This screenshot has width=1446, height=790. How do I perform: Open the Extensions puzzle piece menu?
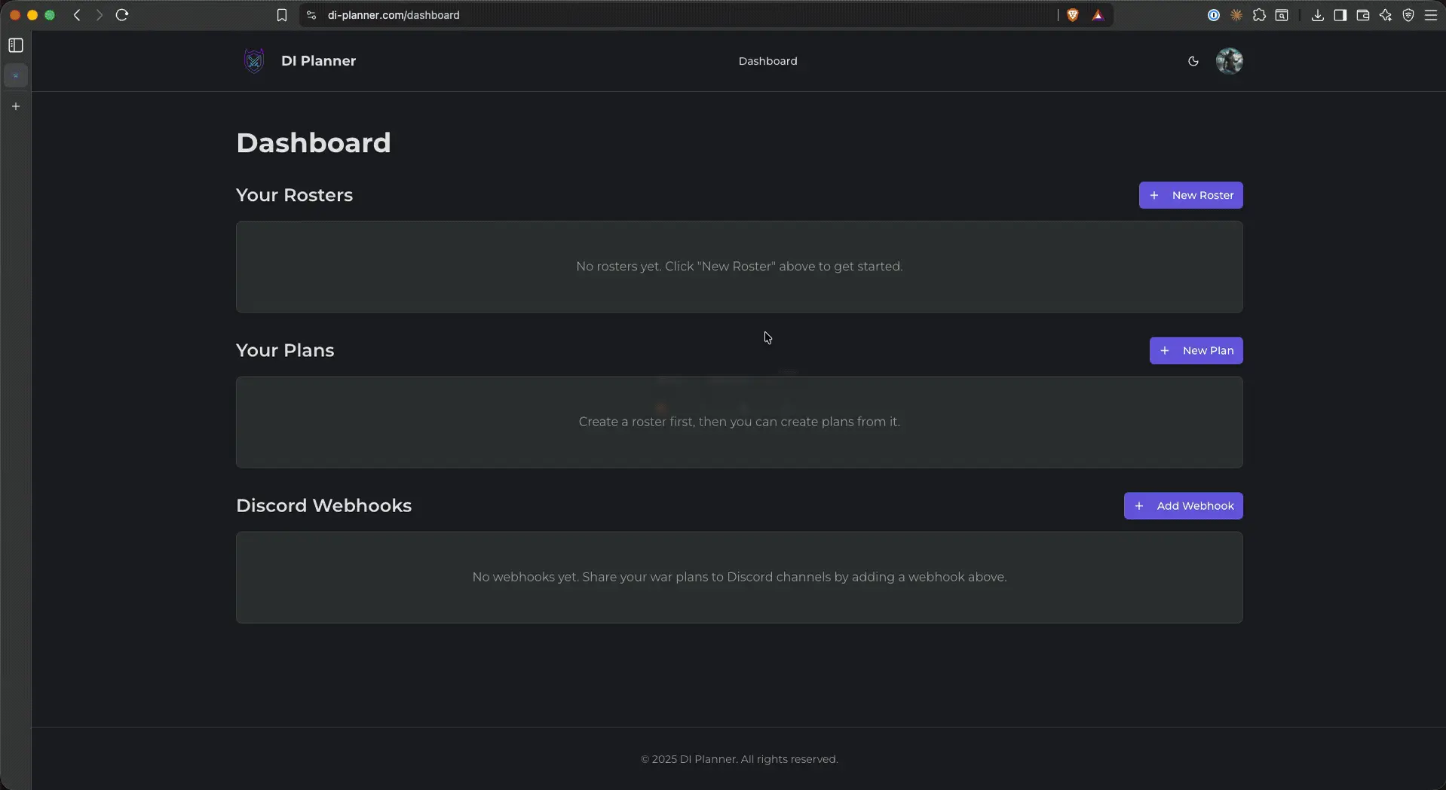coord(1259,15)
